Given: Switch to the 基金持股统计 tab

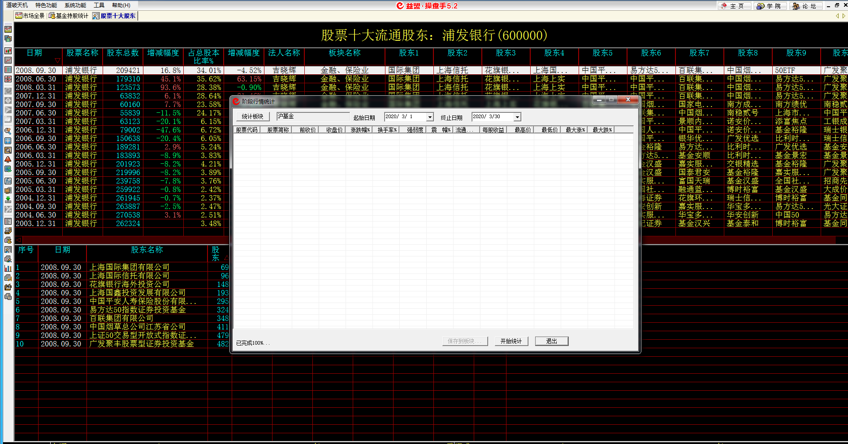Looking at the screenshot, I should coord(69,16).
